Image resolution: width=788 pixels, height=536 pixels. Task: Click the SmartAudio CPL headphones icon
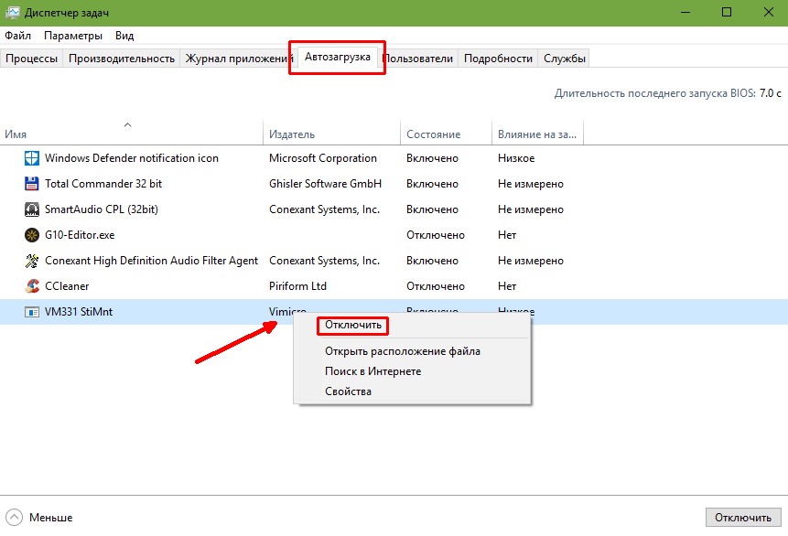[x=32, y=209]
